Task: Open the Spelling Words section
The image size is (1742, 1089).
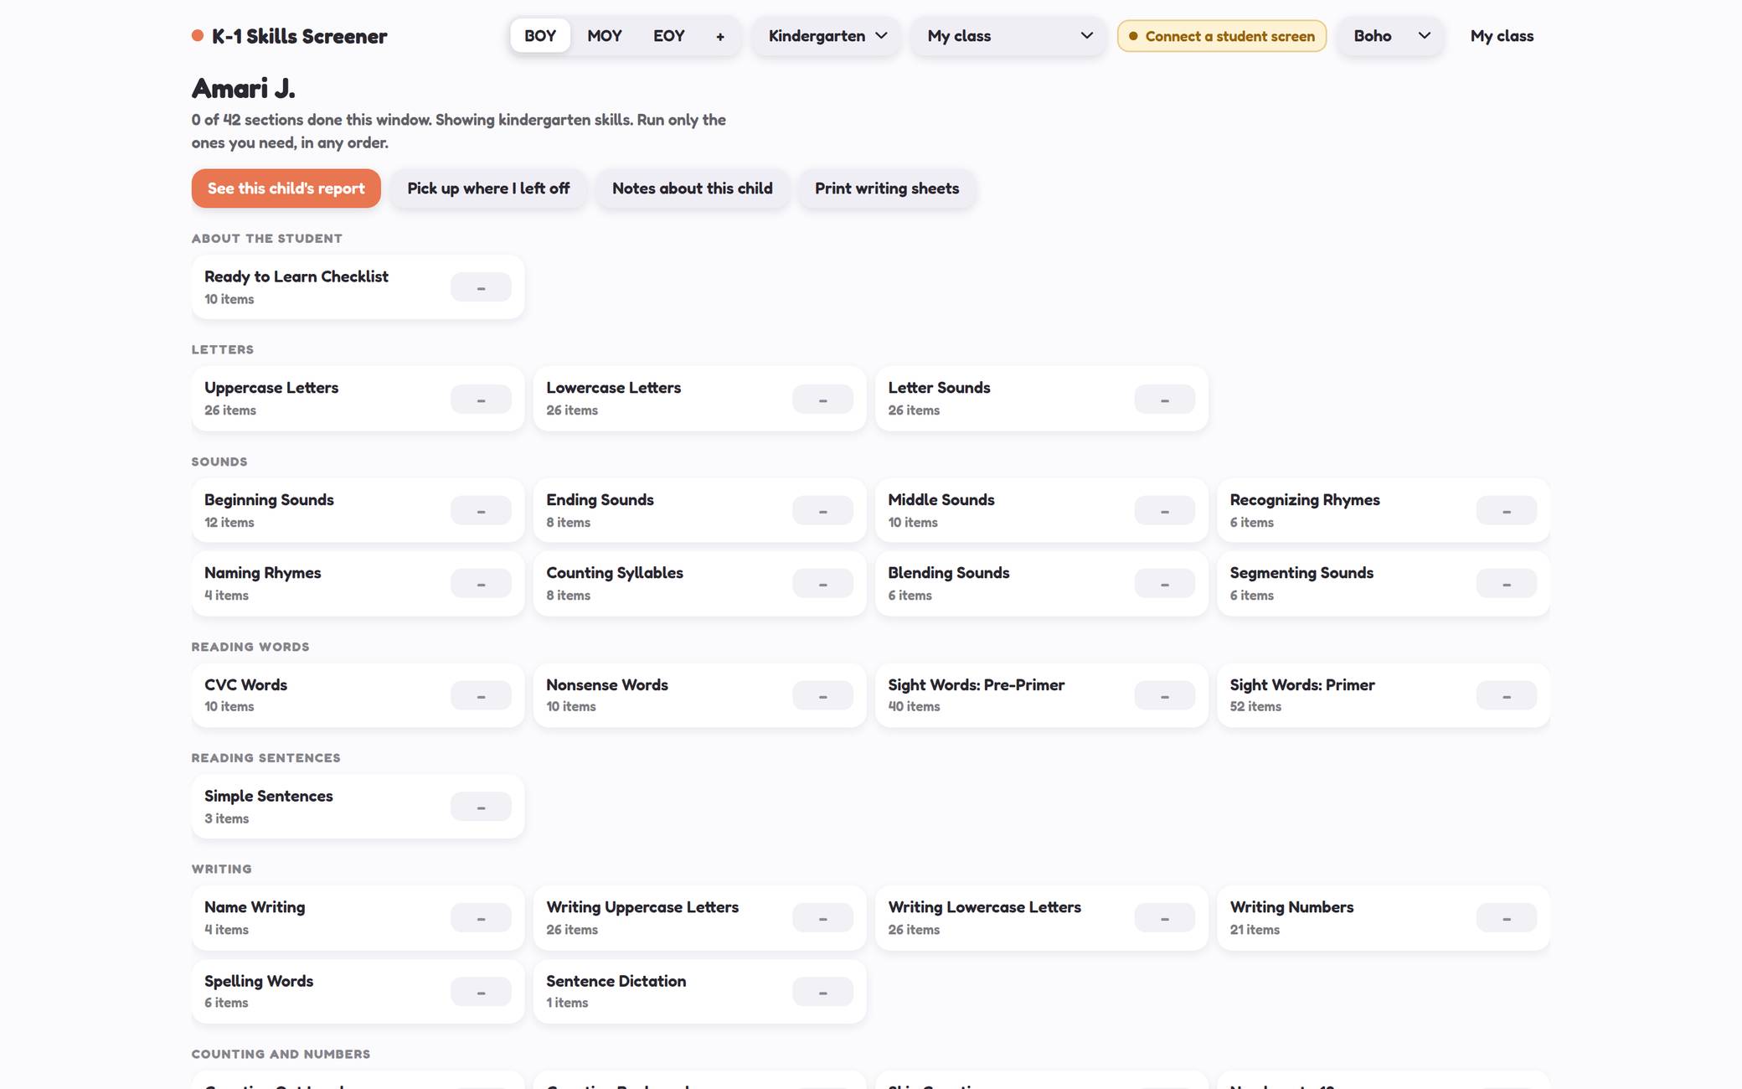Action: click(x=358, y=992)
